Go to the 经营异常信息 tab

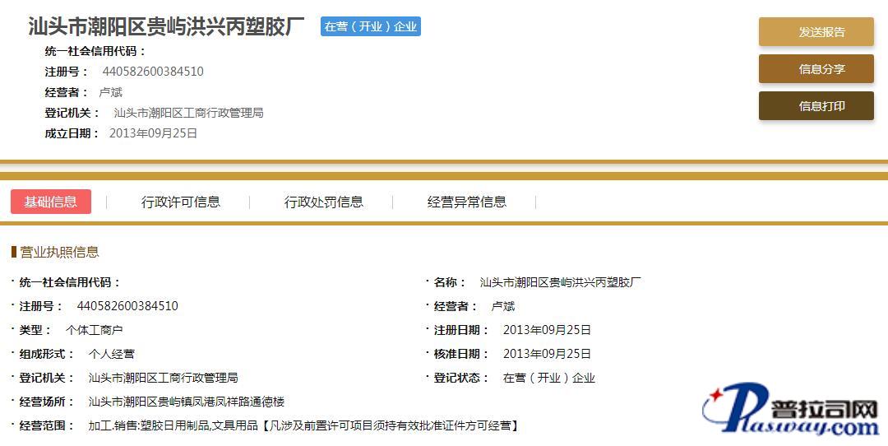[466, 202]
